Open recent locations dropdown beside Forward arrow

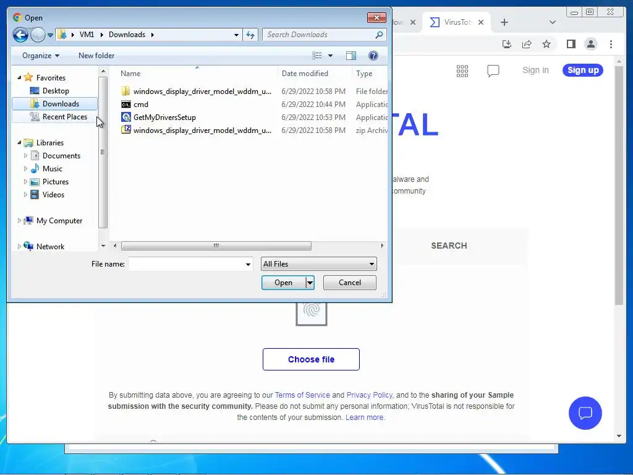pos(50,35)
